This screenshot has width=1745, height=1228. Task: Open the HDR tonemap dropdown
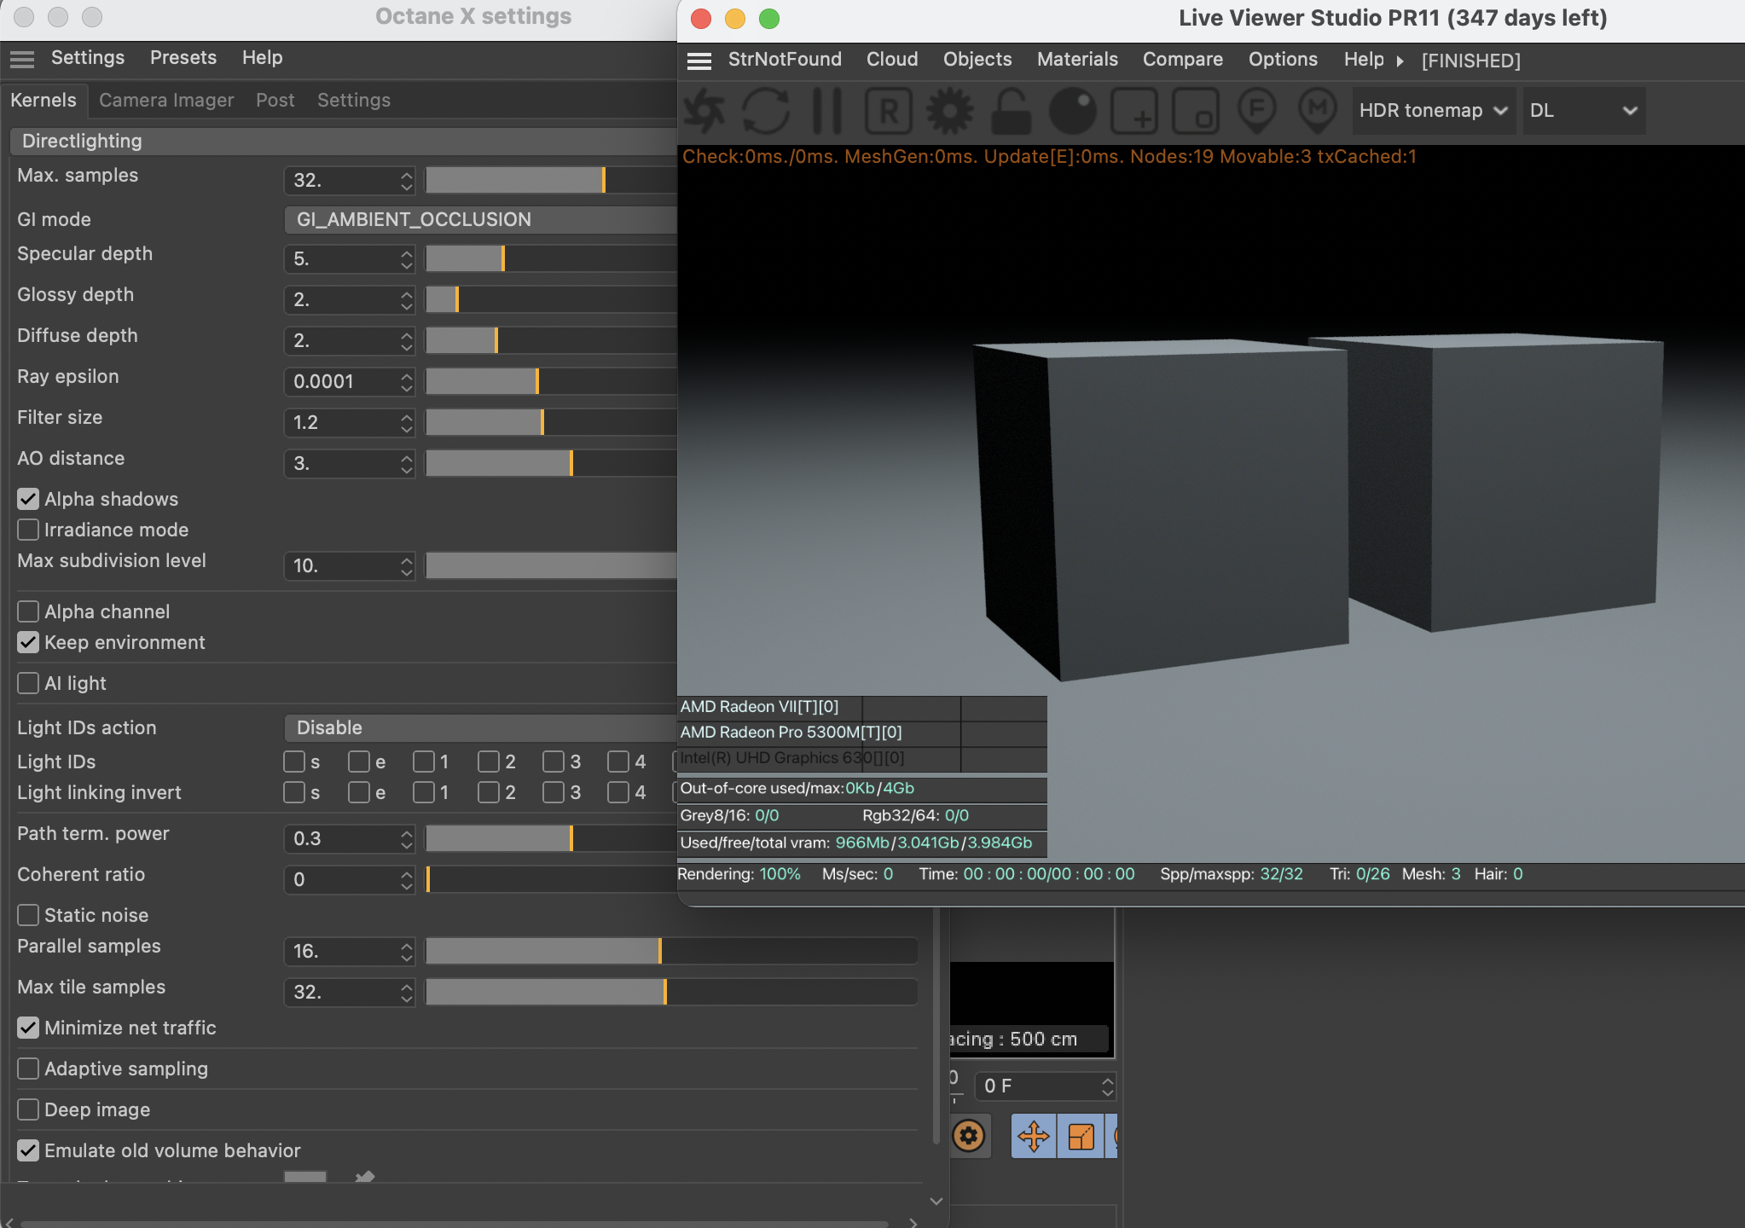[1433, 111]
